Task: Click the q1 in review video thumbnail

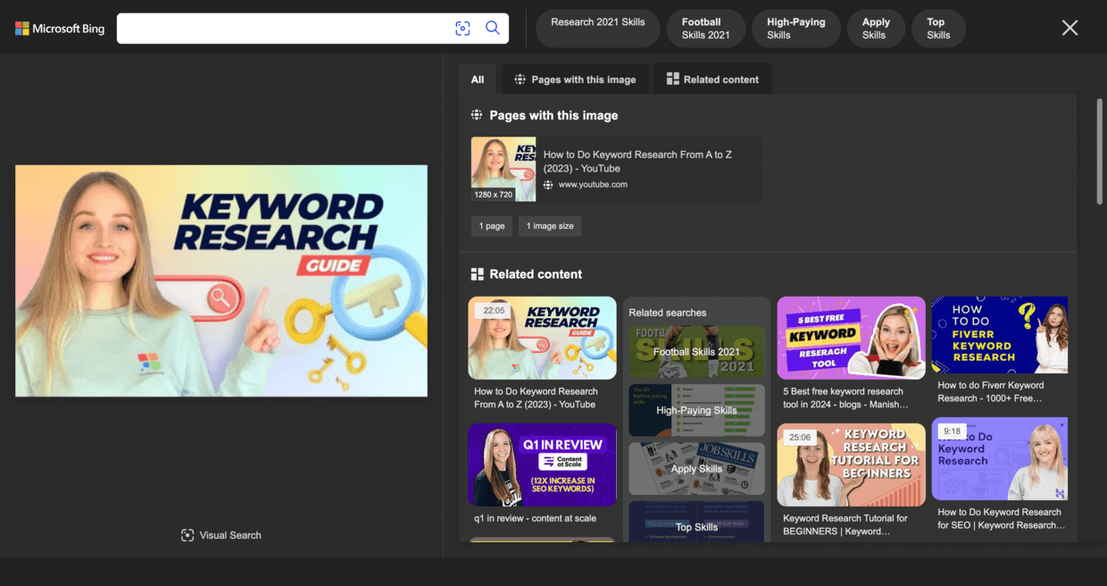Action: pos(541,464)
